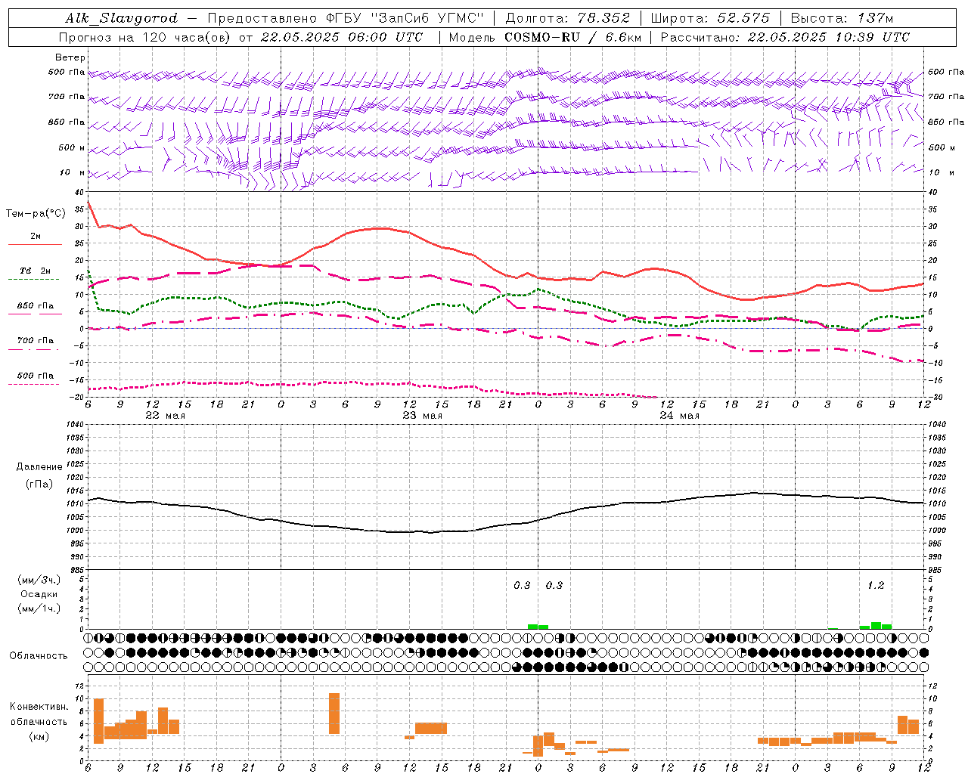Click the '850 гПа' temperature legend entry

point(35,306)
